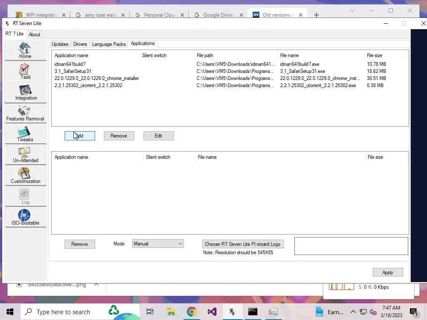The width and height of the screenshot is (427, 320).
Task: Click the wizard logo preview box
Action: click(x=351, y=246)
